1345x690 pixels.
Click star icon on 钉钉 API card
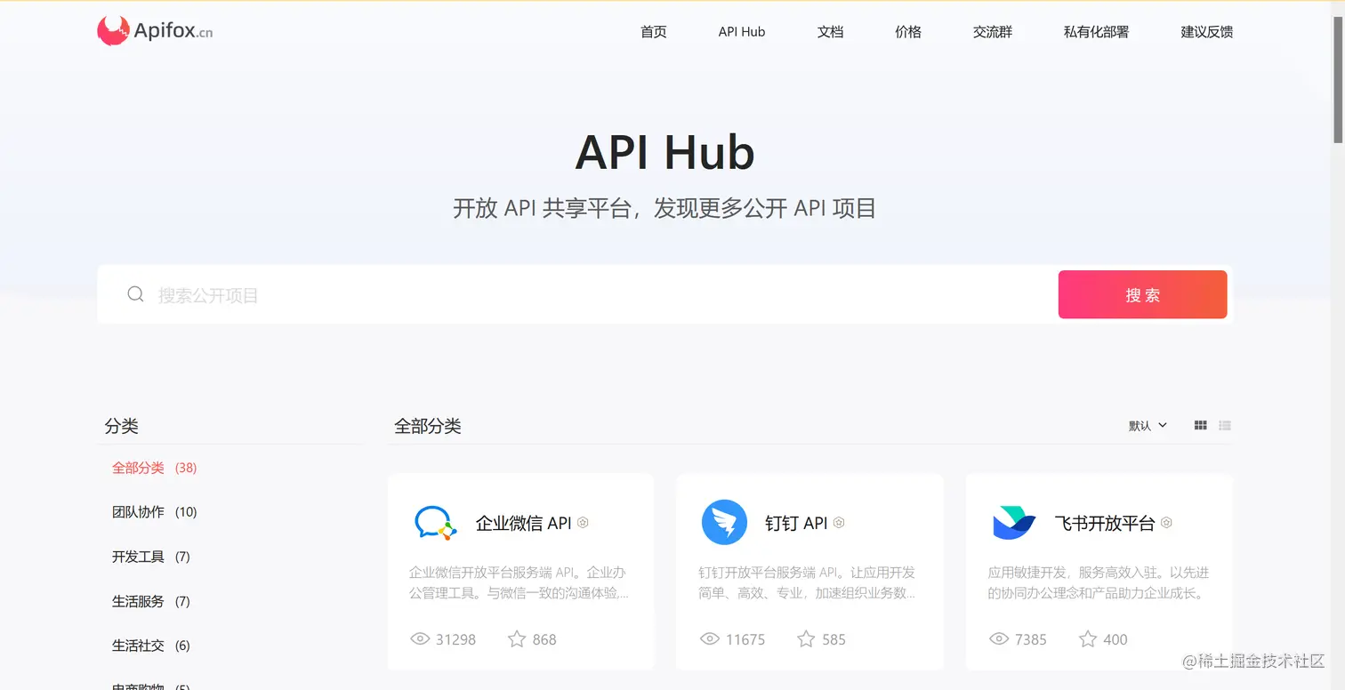coord(806,638)
